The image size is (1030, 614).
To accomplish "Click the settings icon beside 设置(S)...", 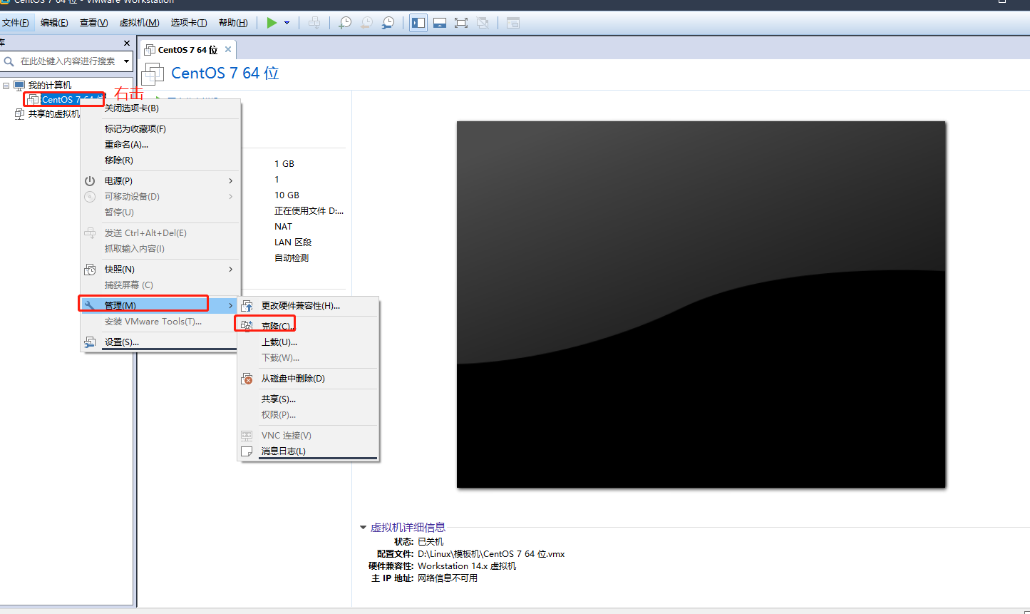I will click(90, 342).
